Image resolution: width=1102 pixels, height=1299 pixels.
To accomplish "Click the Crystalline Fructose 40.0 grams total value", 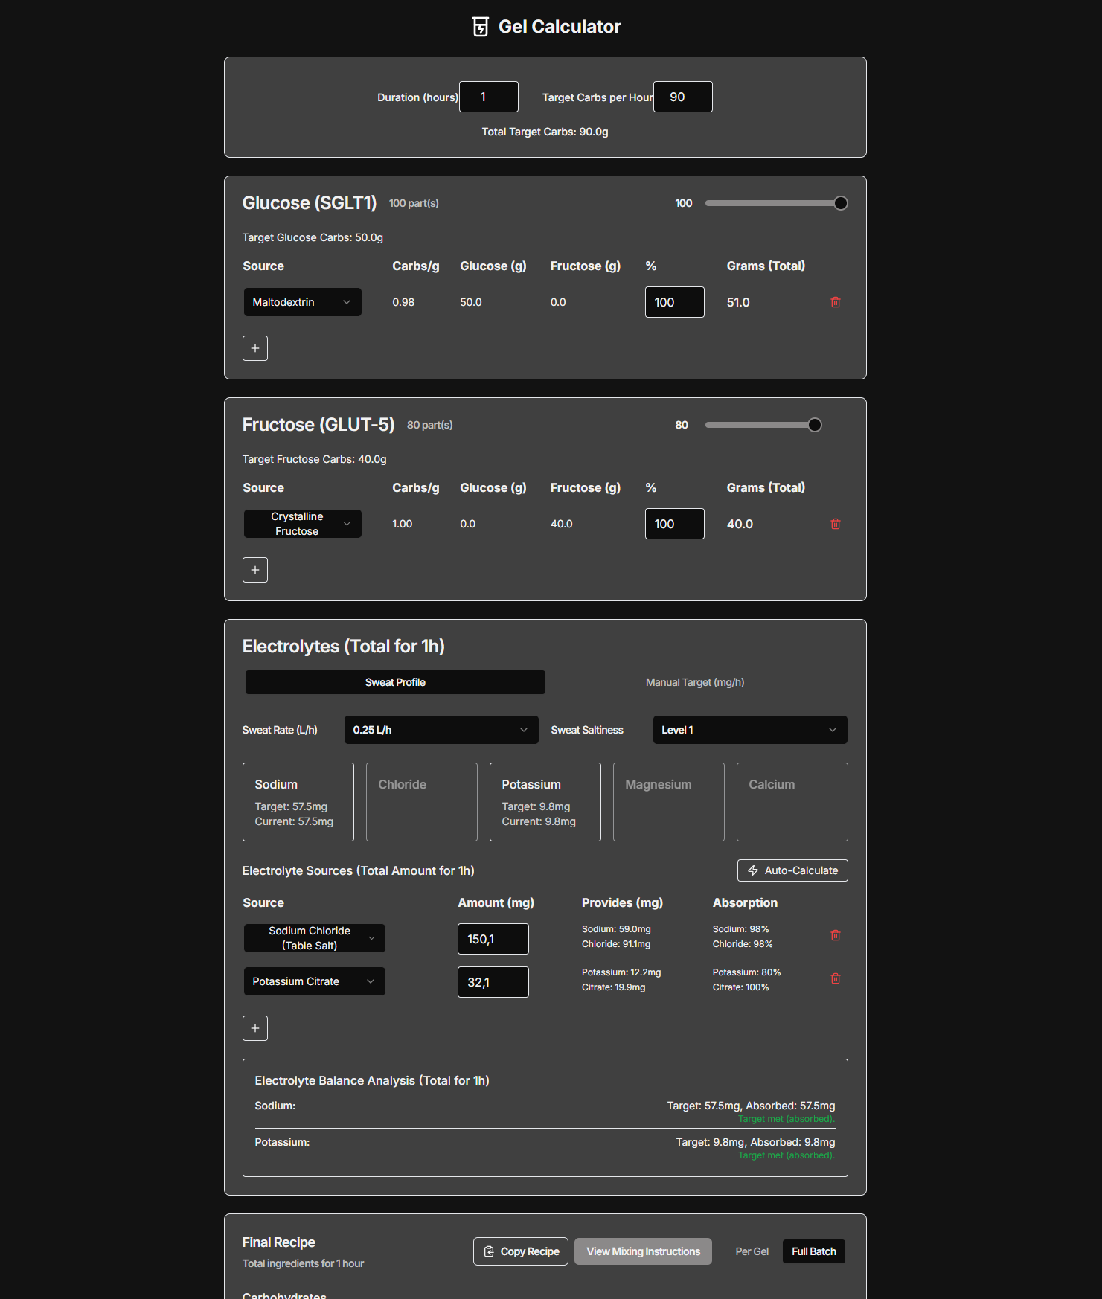I will coord(740,524).
